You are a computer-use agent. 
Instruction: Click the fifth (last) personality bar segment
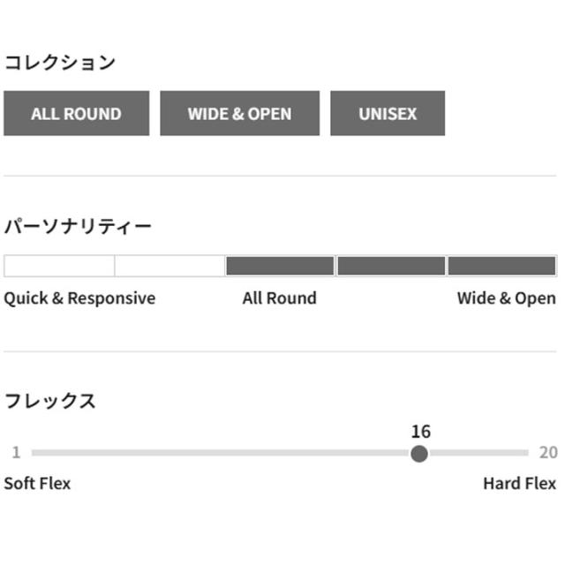[501, 266]
